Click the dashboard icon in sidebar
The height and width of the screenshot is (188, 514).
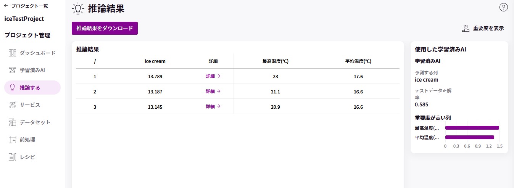pyautogui.click(x=12, y=53)
